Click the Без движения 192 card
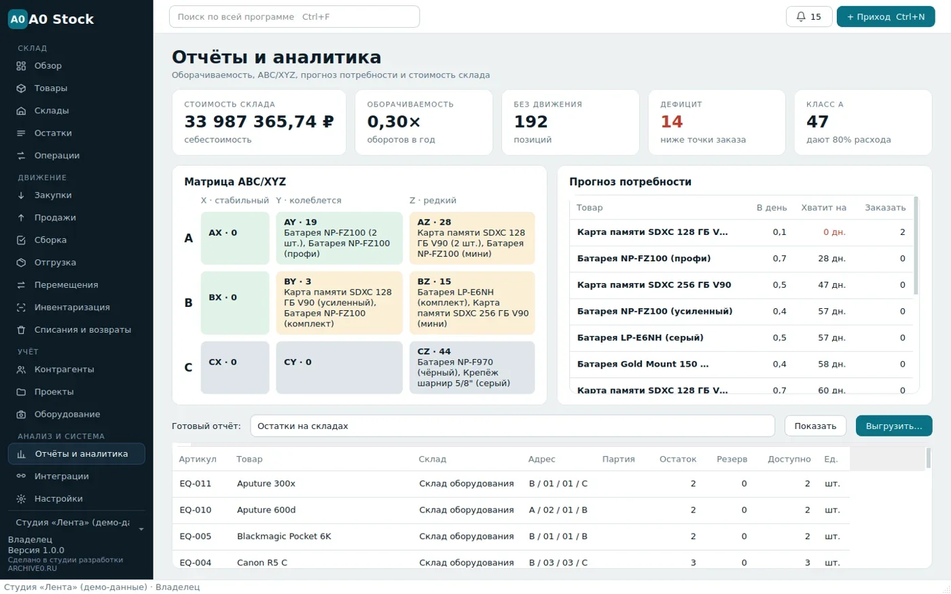Screen dimensions: 951x594 (x=570, y=123)
